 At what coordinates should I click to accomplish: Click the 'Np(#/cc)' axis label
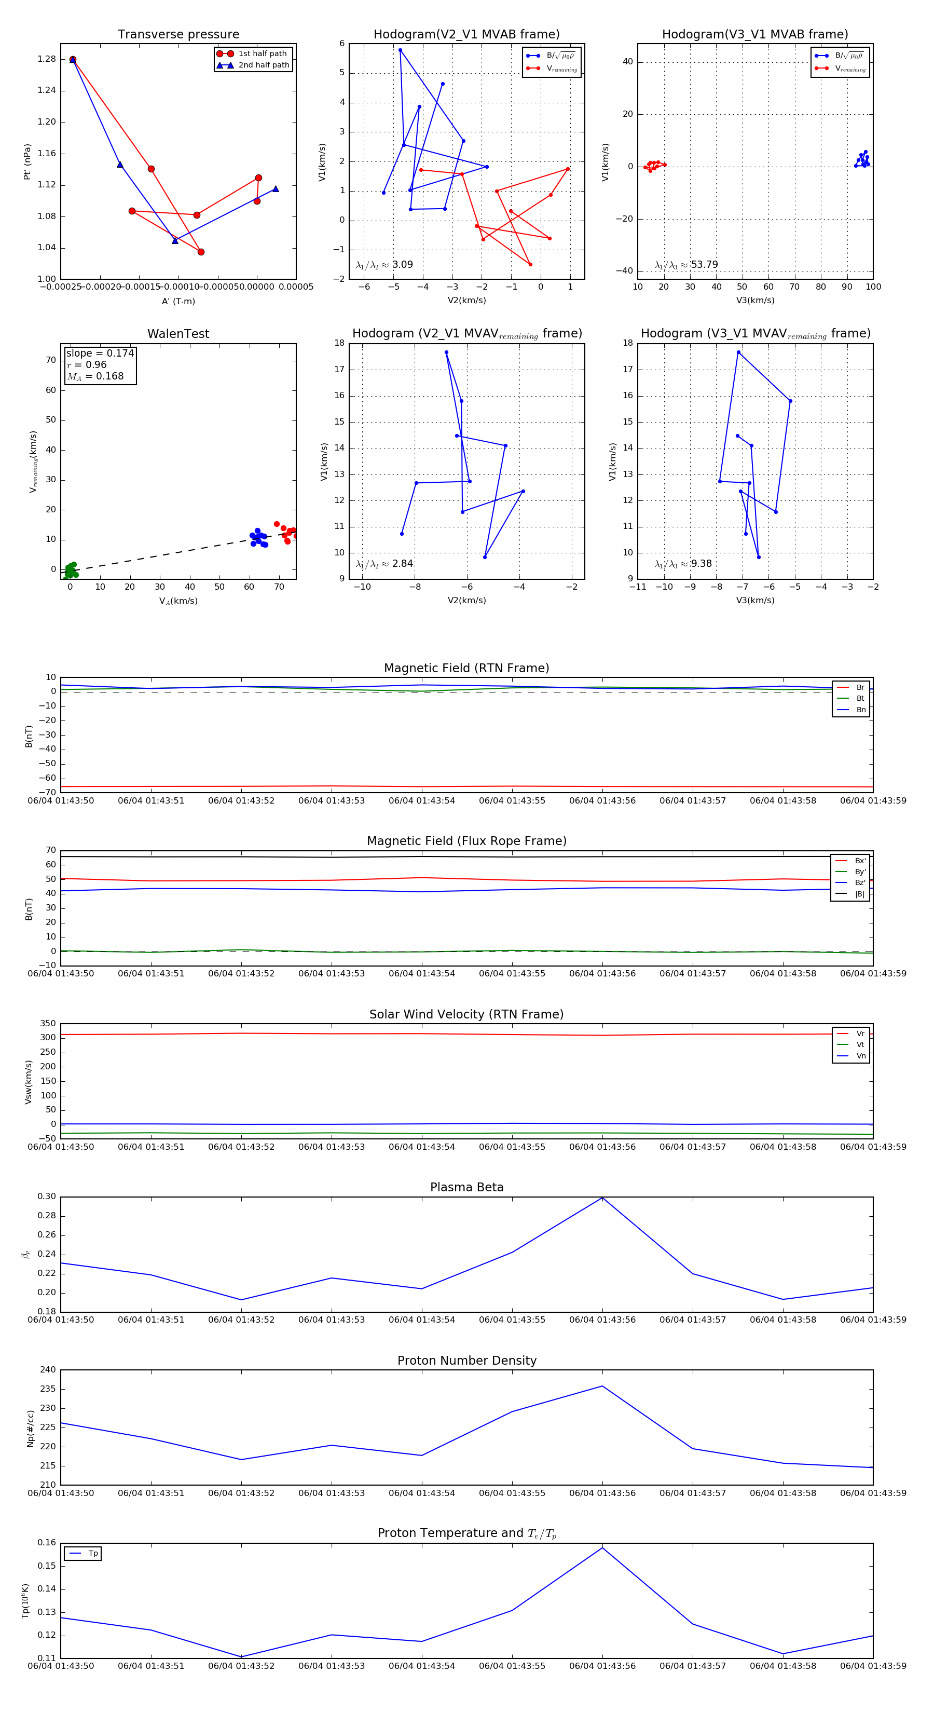(x=30, y=1429)
